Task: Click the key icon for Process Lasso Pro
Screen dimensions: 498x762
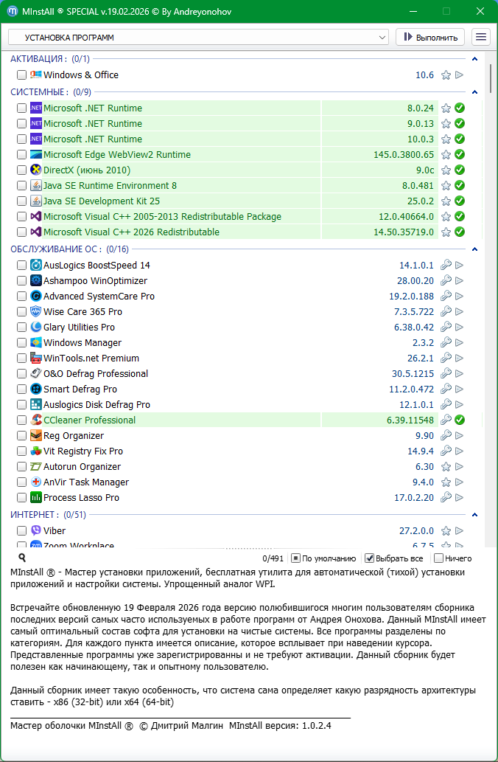Action: 446,498
